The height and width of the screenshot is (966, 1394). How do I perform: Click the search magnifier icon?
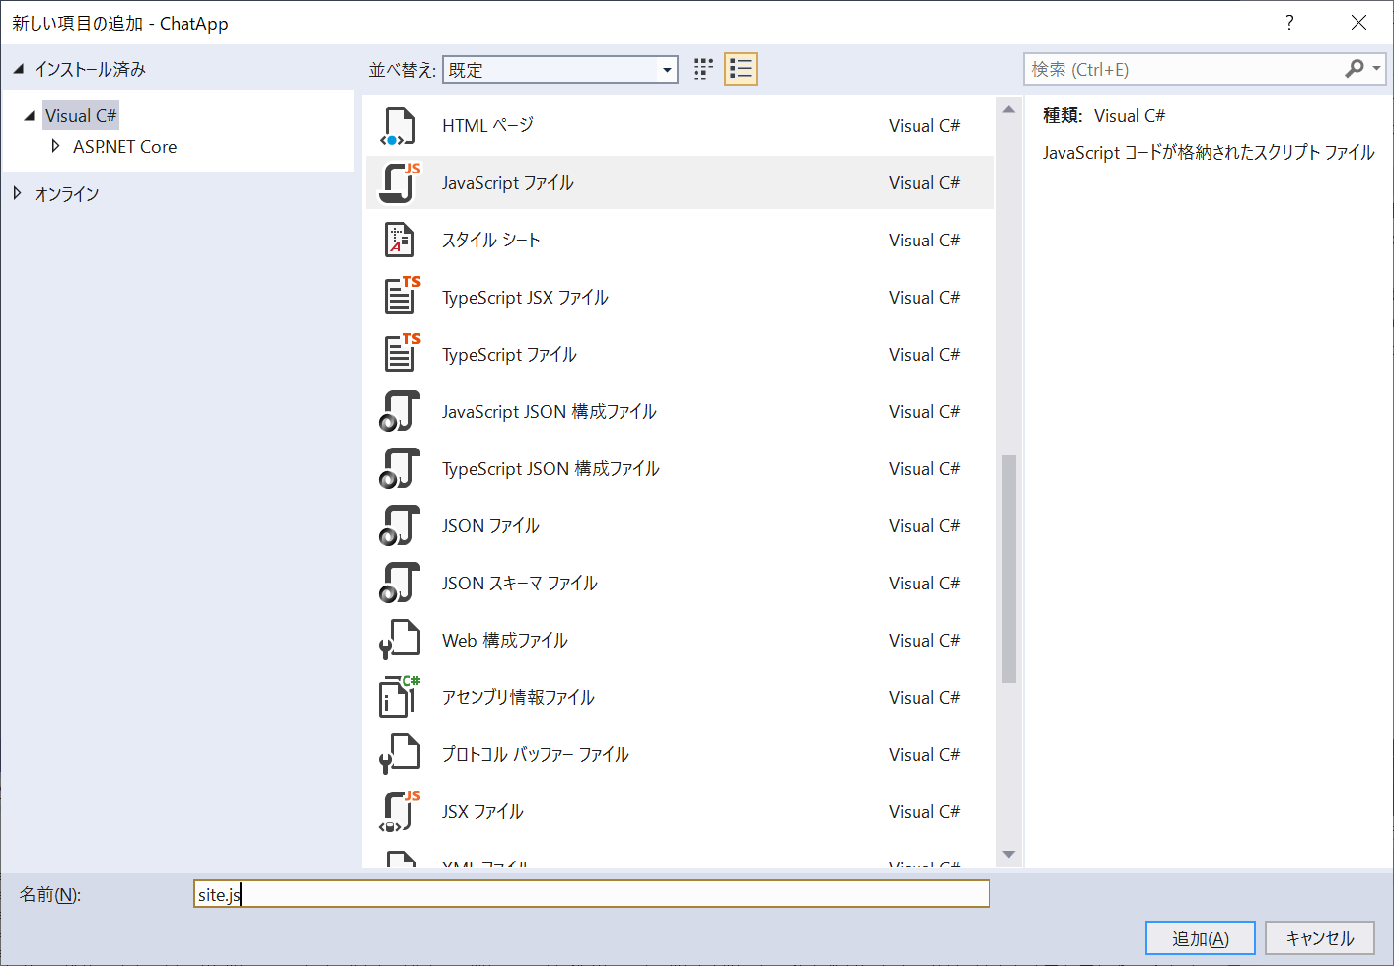point(1355,68)
